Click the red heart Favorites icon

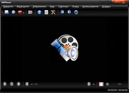20,12
